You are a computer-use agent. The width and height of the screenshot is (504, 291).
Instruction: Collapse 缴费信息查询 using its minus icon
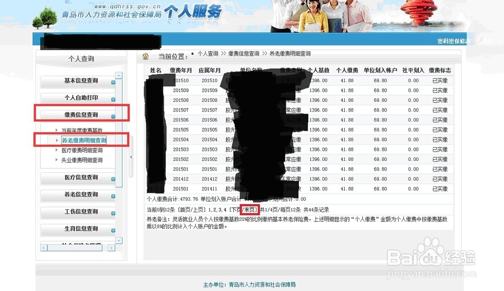coord(113,117)
